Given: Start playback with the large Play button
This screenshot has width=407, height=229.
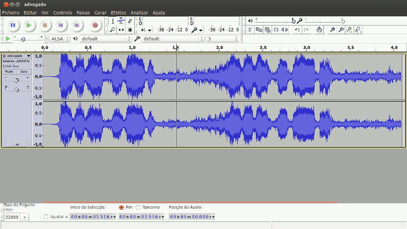Looking at the screenshot, I should (x=29, y=25).
